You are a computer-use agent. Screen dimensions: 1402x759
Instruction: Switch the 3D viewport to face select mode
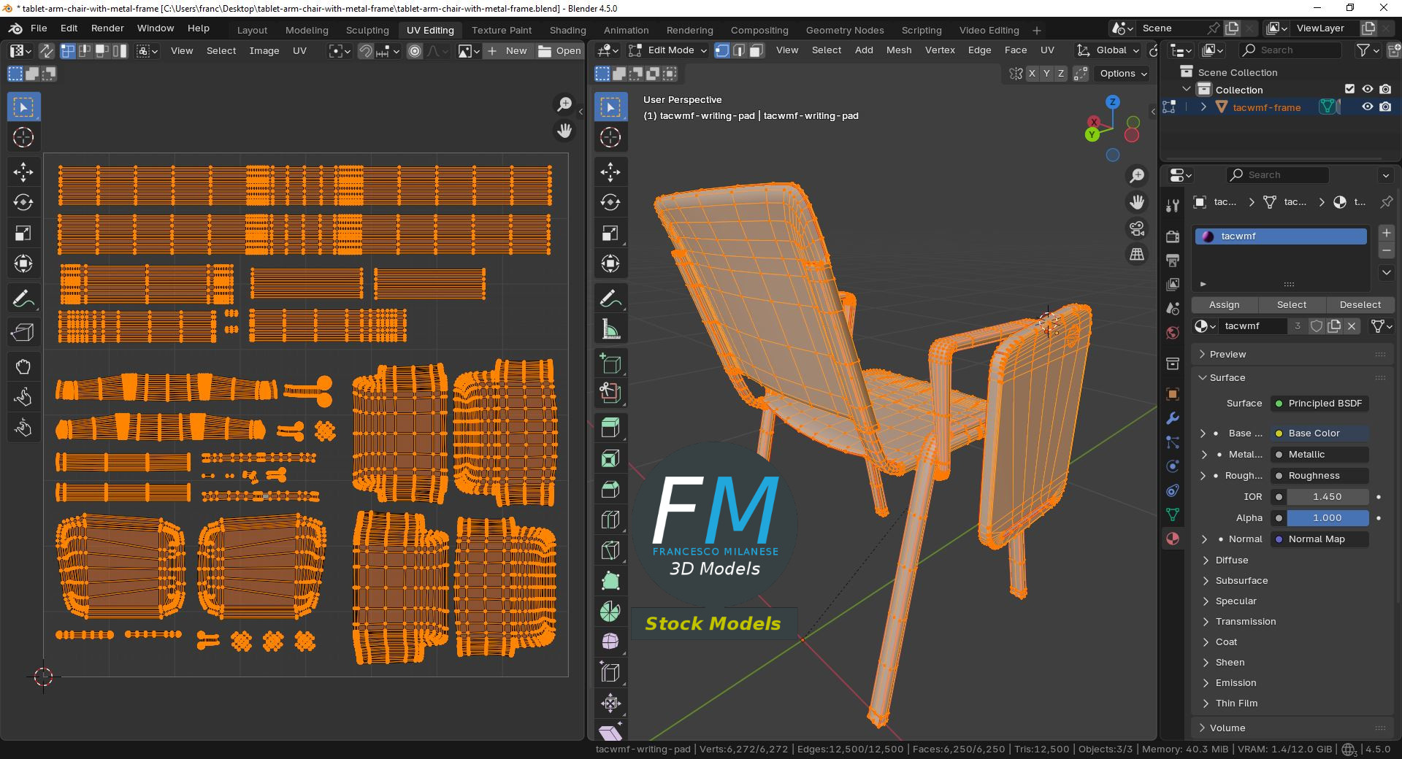756,50
